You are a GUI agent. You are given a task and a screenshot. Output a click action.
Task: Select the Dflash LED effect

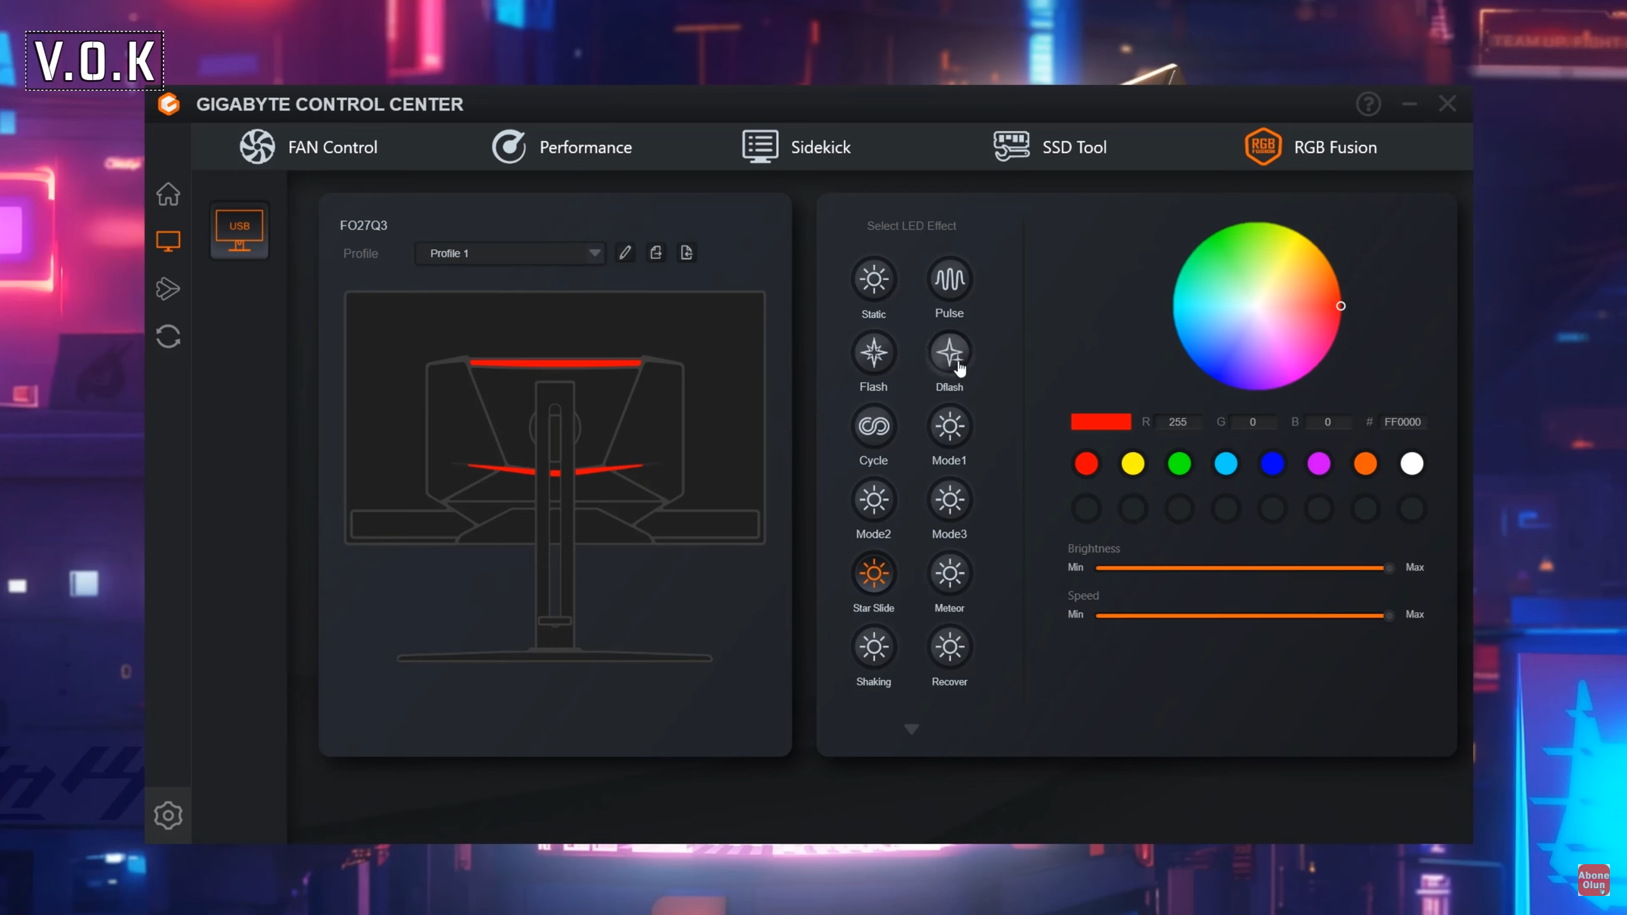point(950,353)
